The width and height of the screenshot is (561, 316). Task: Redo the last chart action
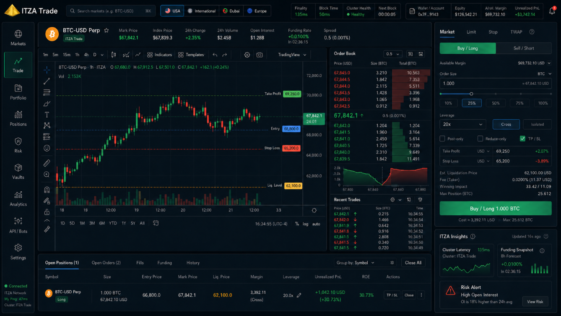coord(225,55)
